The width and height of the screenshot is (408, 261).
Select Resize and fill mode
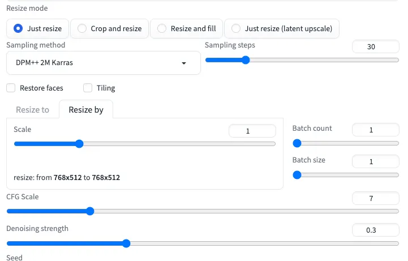(x=162, y=28)
